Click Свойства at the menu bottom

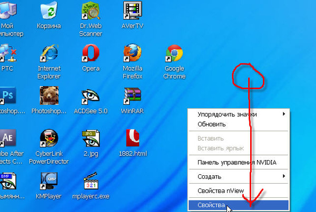pyautogui.click(x=239, y=205)
